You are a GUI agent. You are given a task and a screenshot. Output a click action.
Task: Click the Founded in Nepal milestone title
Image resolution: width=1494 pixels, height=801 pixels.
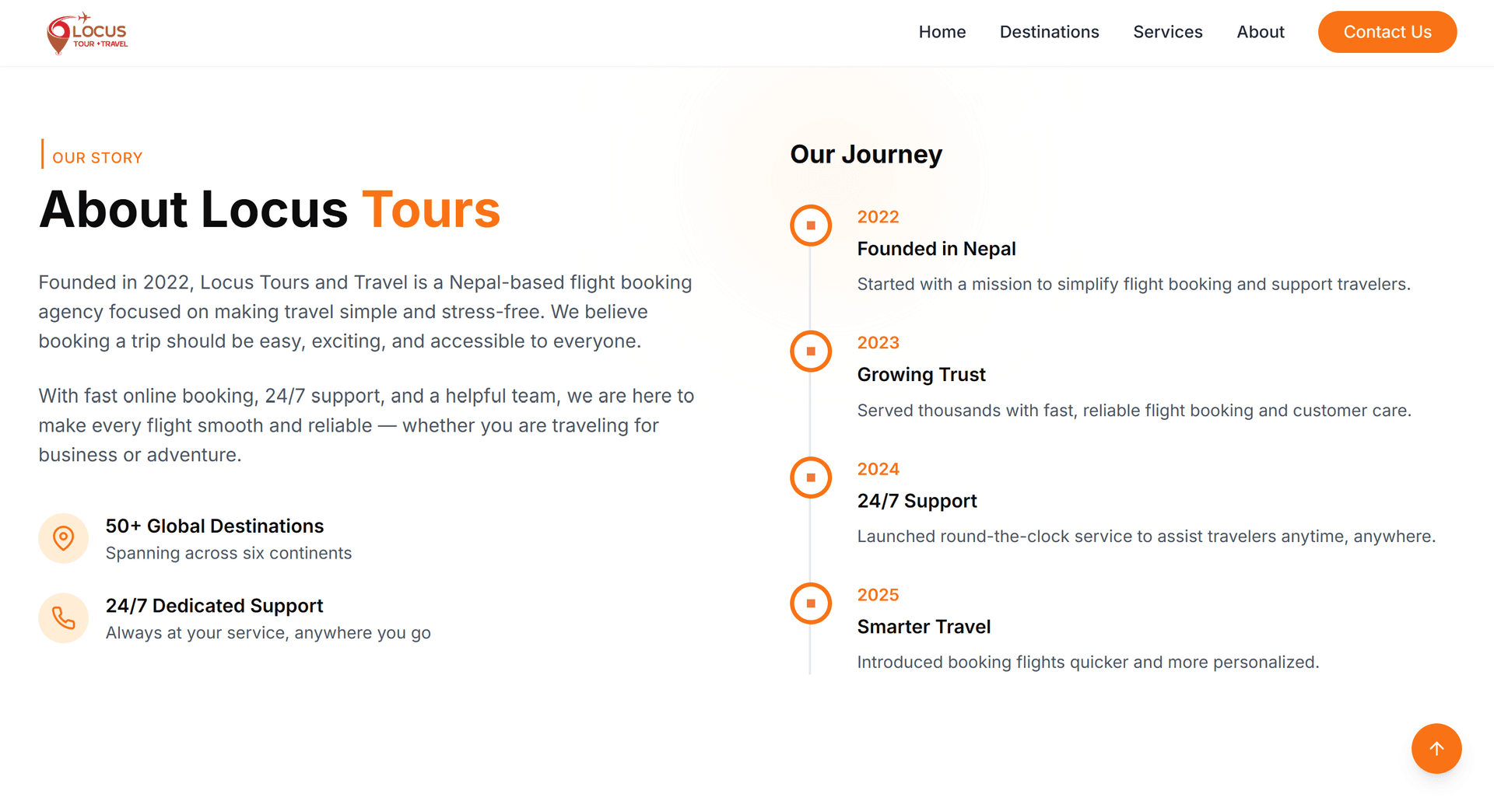936,248
